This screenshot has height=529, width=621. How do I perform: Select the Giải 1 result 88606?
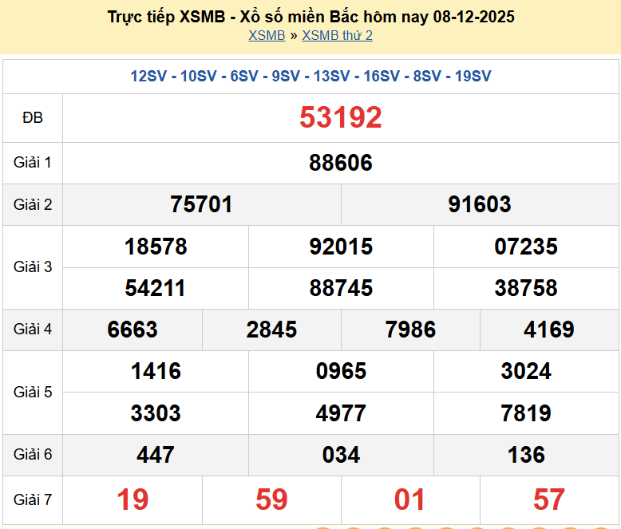[341, 163]
